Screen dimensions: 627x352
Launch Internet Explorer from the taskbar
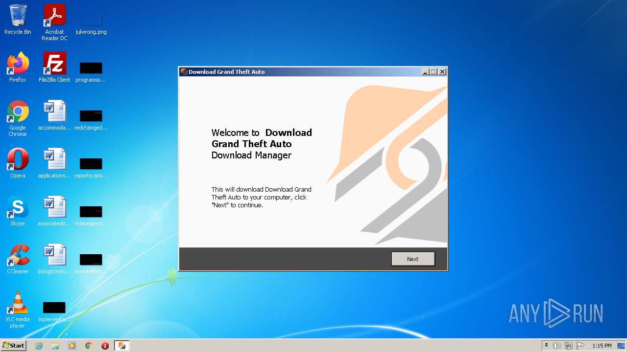[39, 346]
